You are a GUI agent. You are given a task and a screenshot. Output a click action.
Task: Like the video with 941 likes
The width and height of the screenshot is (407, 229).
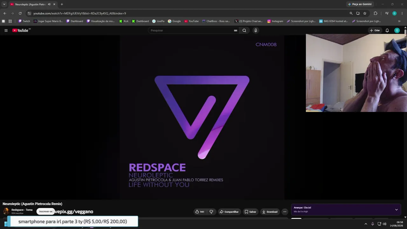[200, 212]
